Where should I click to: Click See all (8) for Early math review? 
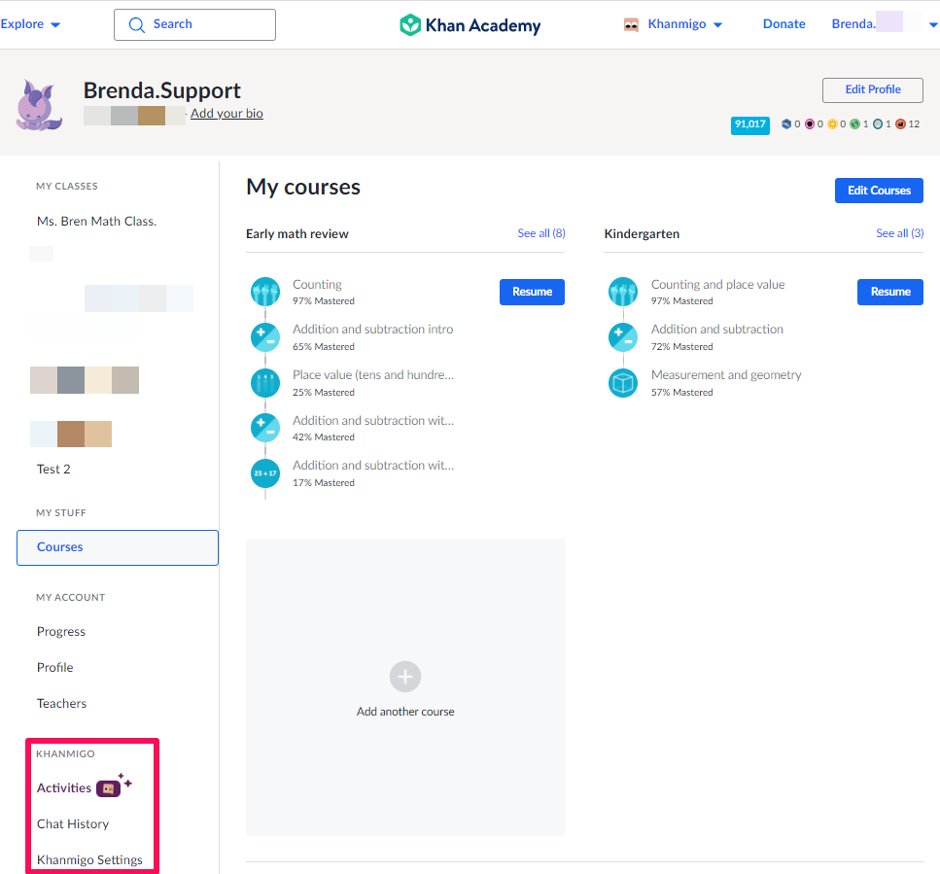pyautogui.click(x=541, y=233)
